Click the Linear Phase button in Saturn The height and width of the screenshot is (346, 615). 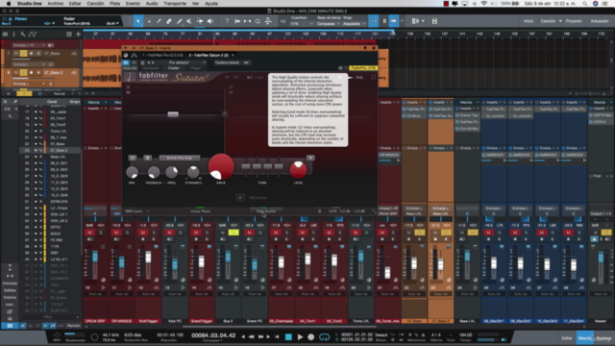[x=201, y=211]
